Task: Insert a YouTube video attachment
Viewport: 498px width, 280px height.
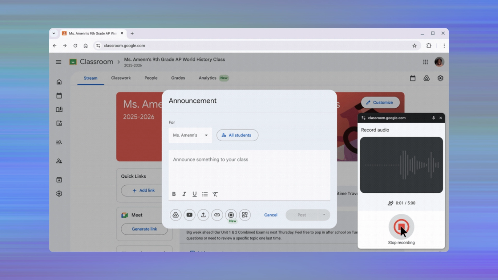Action: (x=189, y=215)
